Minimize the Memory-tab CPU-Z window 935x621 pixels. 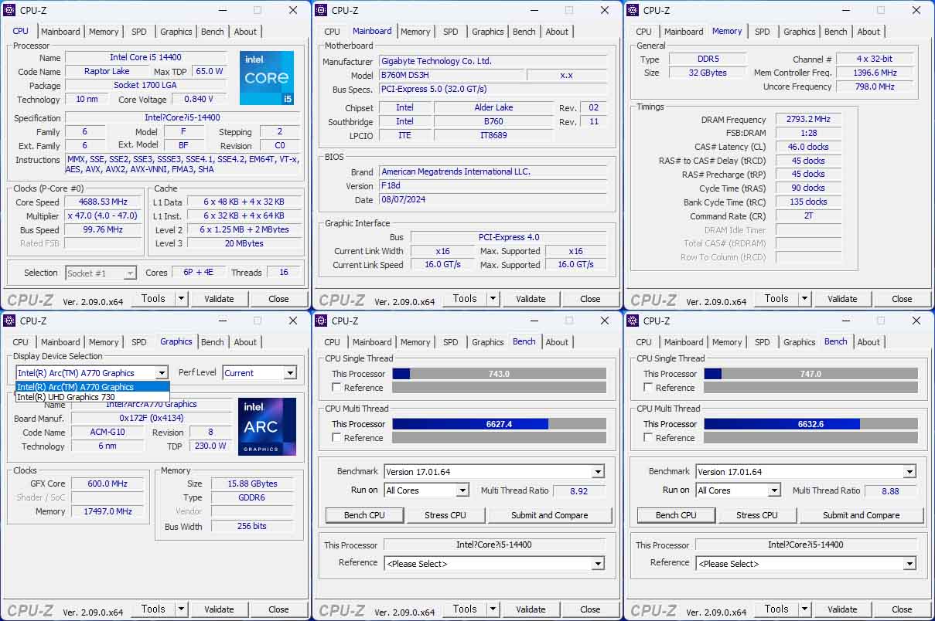[845, 10]
